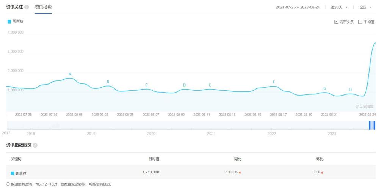Click the 2020 position on the timeline scrubber
379x192 pixels.
(151, 134)
